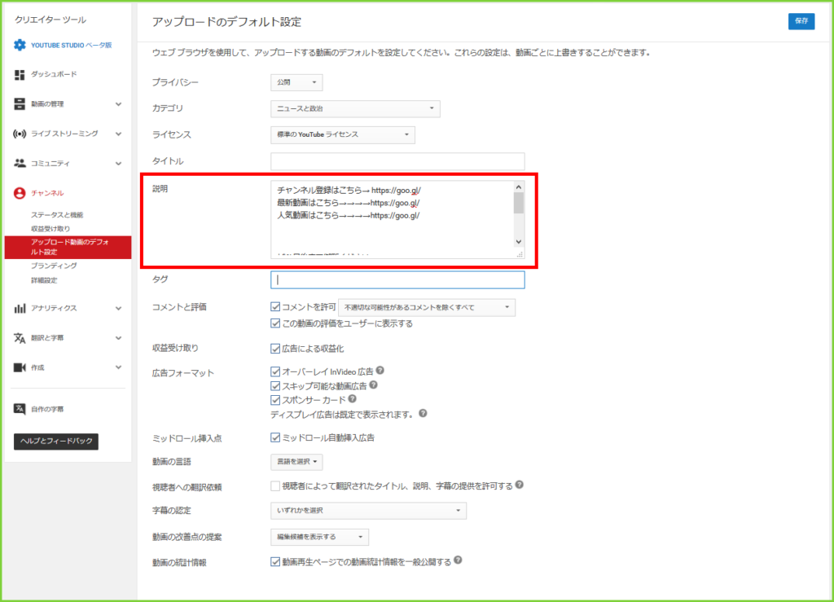Click into the タグ input field

397,280
